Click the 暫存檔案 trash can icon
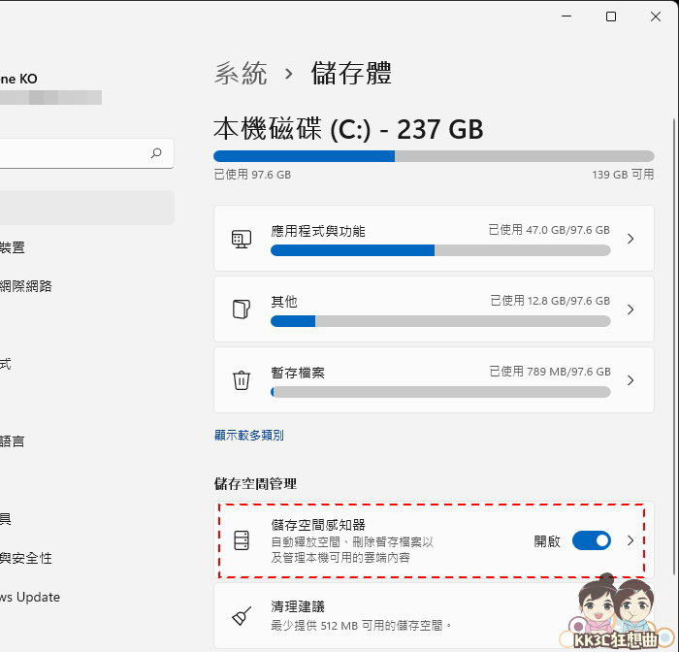 (242, 380)
